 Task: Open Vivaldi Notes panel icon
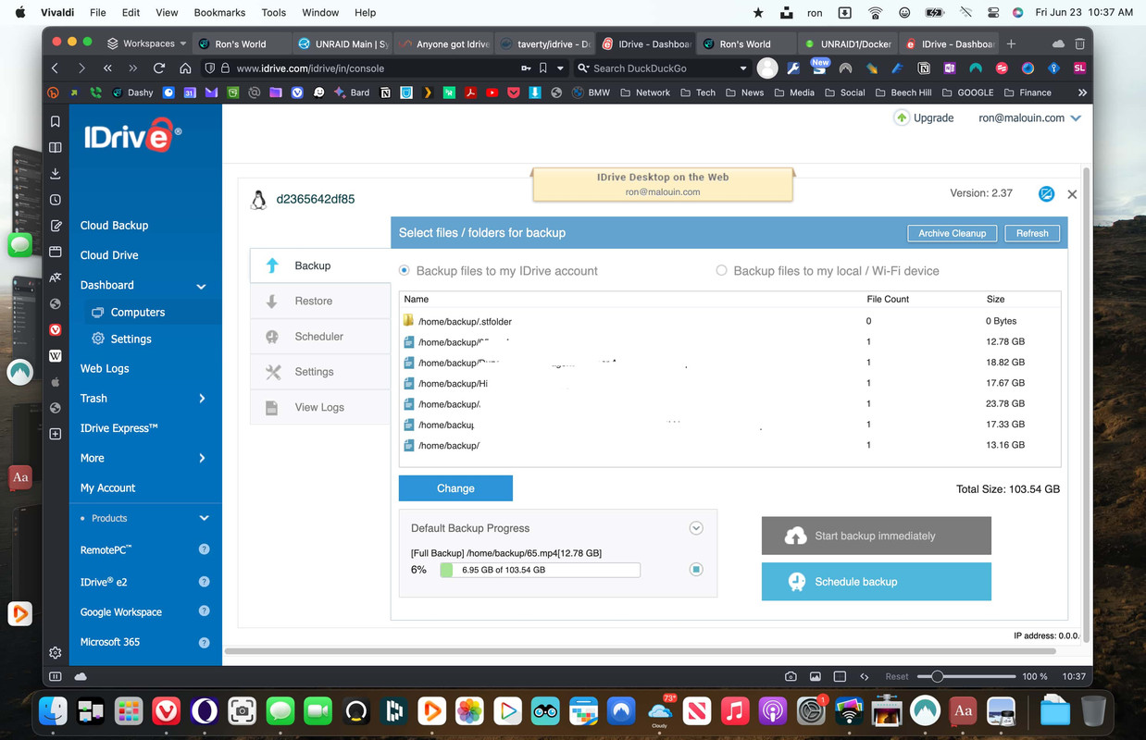point(56,226)
